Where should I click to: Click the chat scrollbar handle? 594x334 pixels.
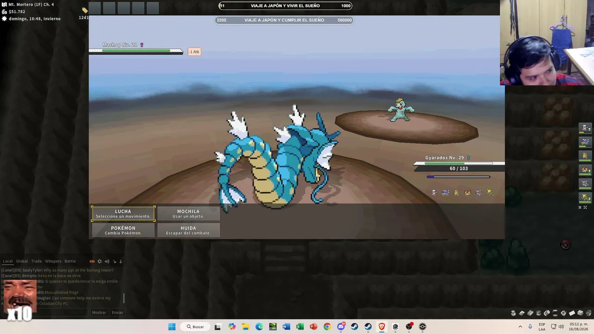[124, 298]
